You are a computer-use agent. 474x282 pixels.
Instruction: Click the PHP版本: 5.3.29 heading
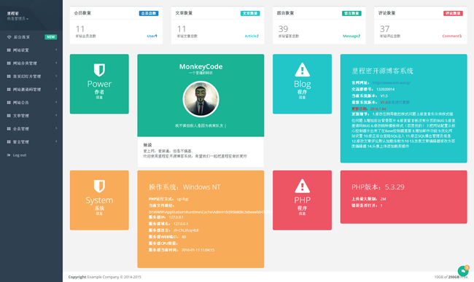coord(378,187)
